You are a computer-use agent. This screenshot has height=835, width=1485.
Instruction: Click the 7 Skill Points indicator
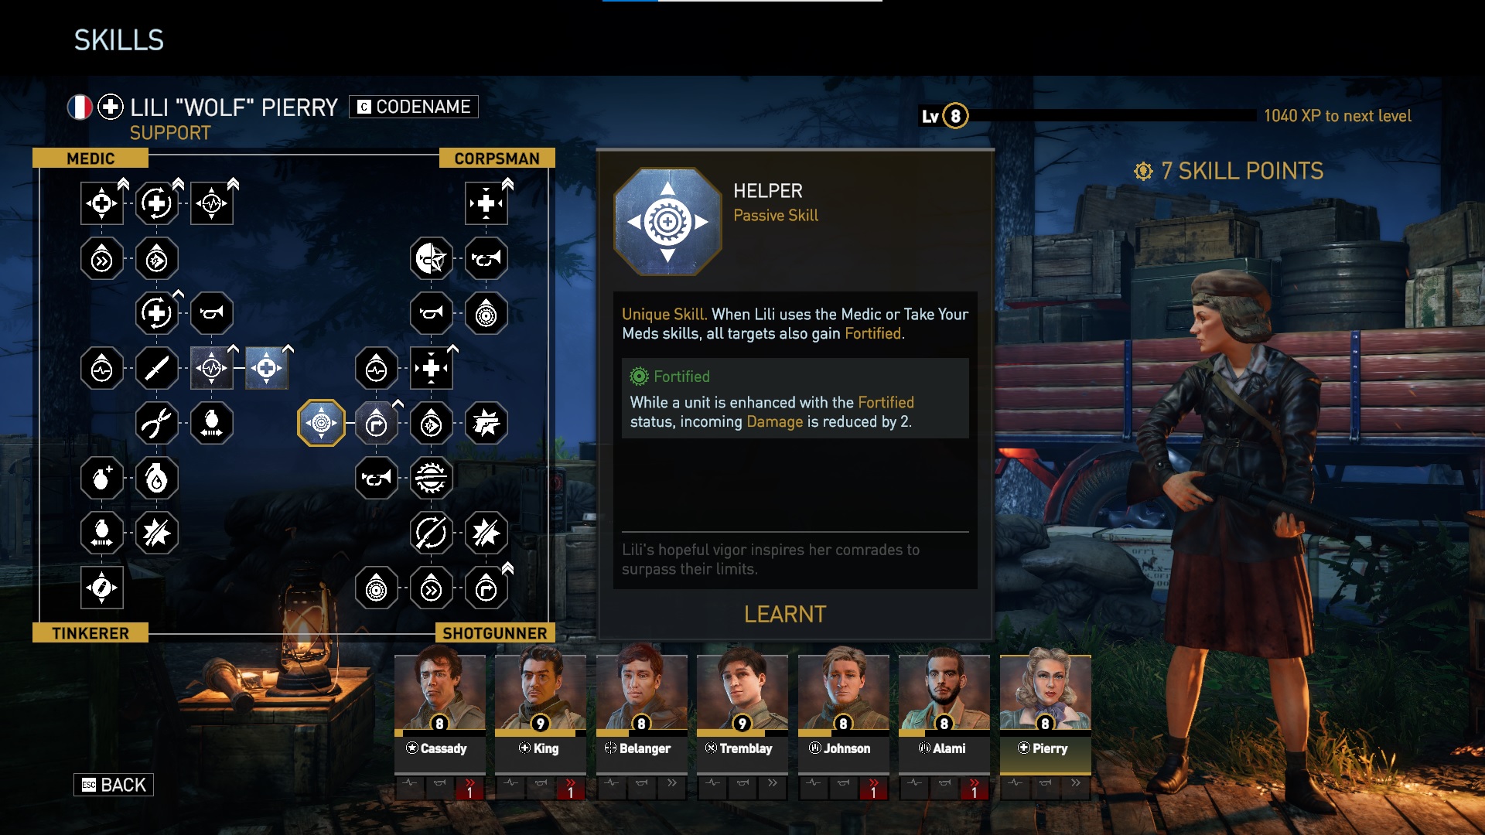(1229, 171)
